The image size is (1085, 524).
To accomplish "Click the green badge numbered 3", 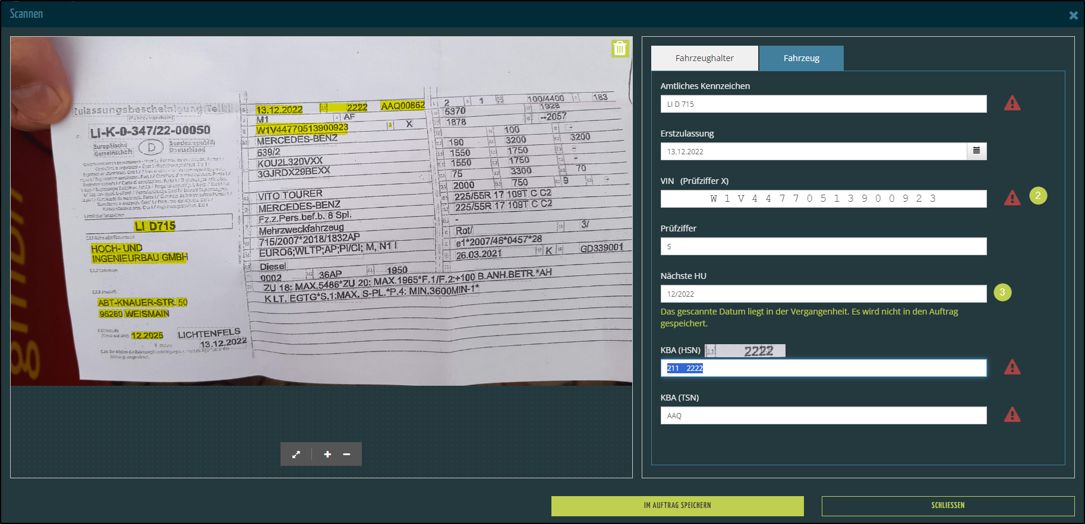I will click(1002, 292).
